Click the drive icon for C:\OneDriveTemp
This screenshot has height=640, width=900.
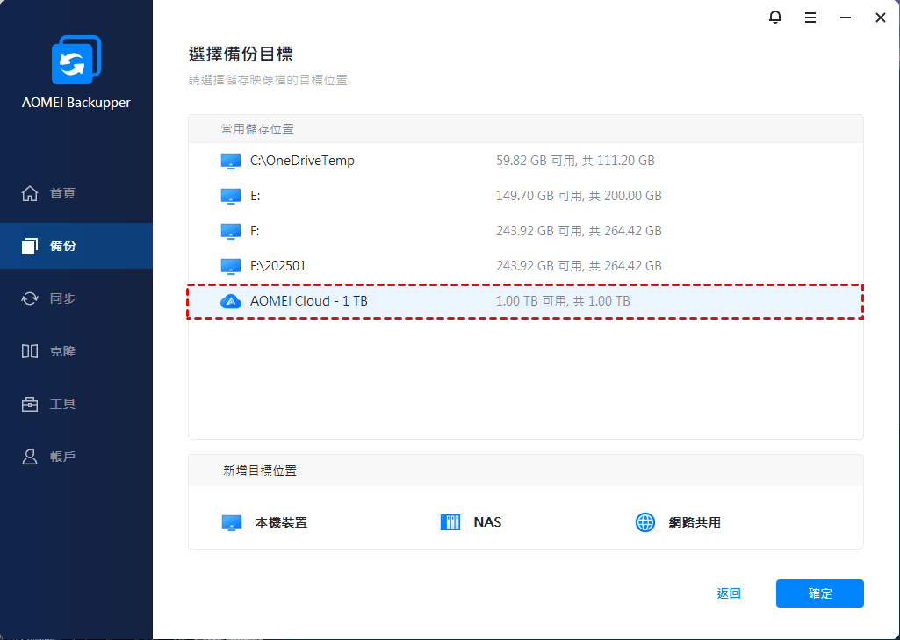[231, 161]
